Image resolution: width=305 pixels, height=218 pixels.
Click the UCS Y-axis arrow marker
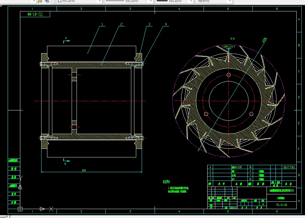coord(20,187)
